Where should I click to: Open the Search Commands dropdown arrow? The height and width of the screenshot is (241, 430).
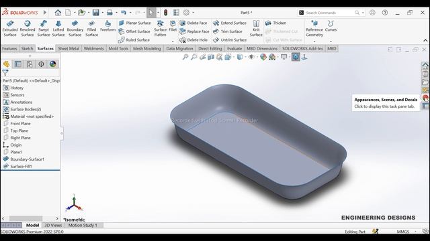click(x=363, y=13)
